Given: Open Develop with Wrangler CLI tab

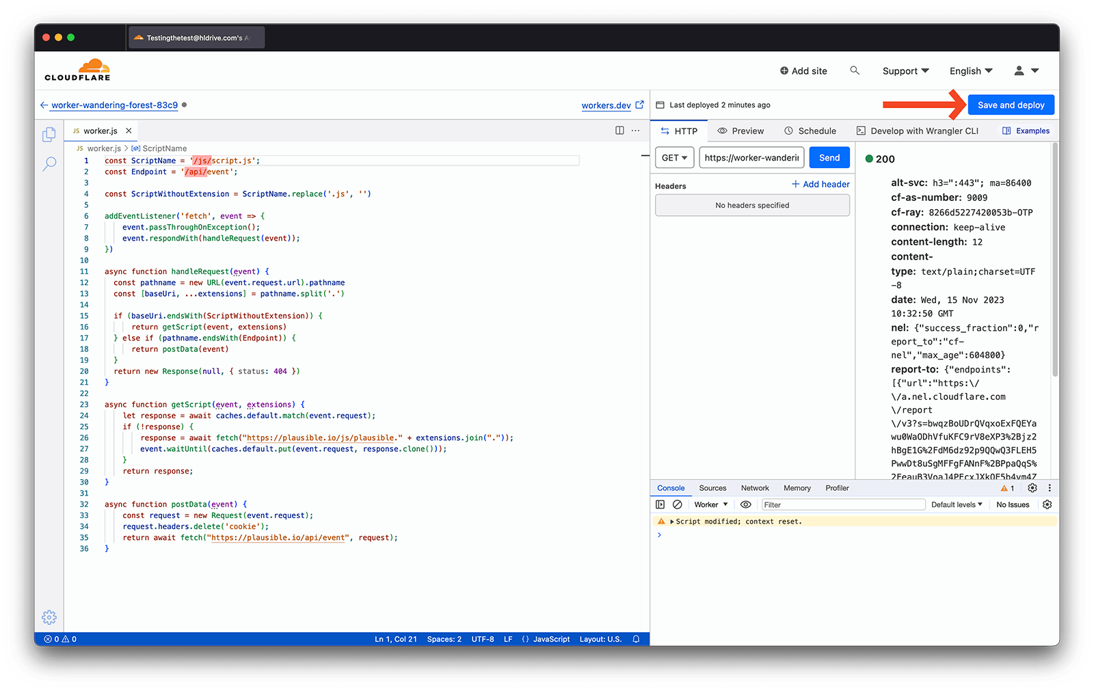Looking at the screenshot, I should click(918, 131).
